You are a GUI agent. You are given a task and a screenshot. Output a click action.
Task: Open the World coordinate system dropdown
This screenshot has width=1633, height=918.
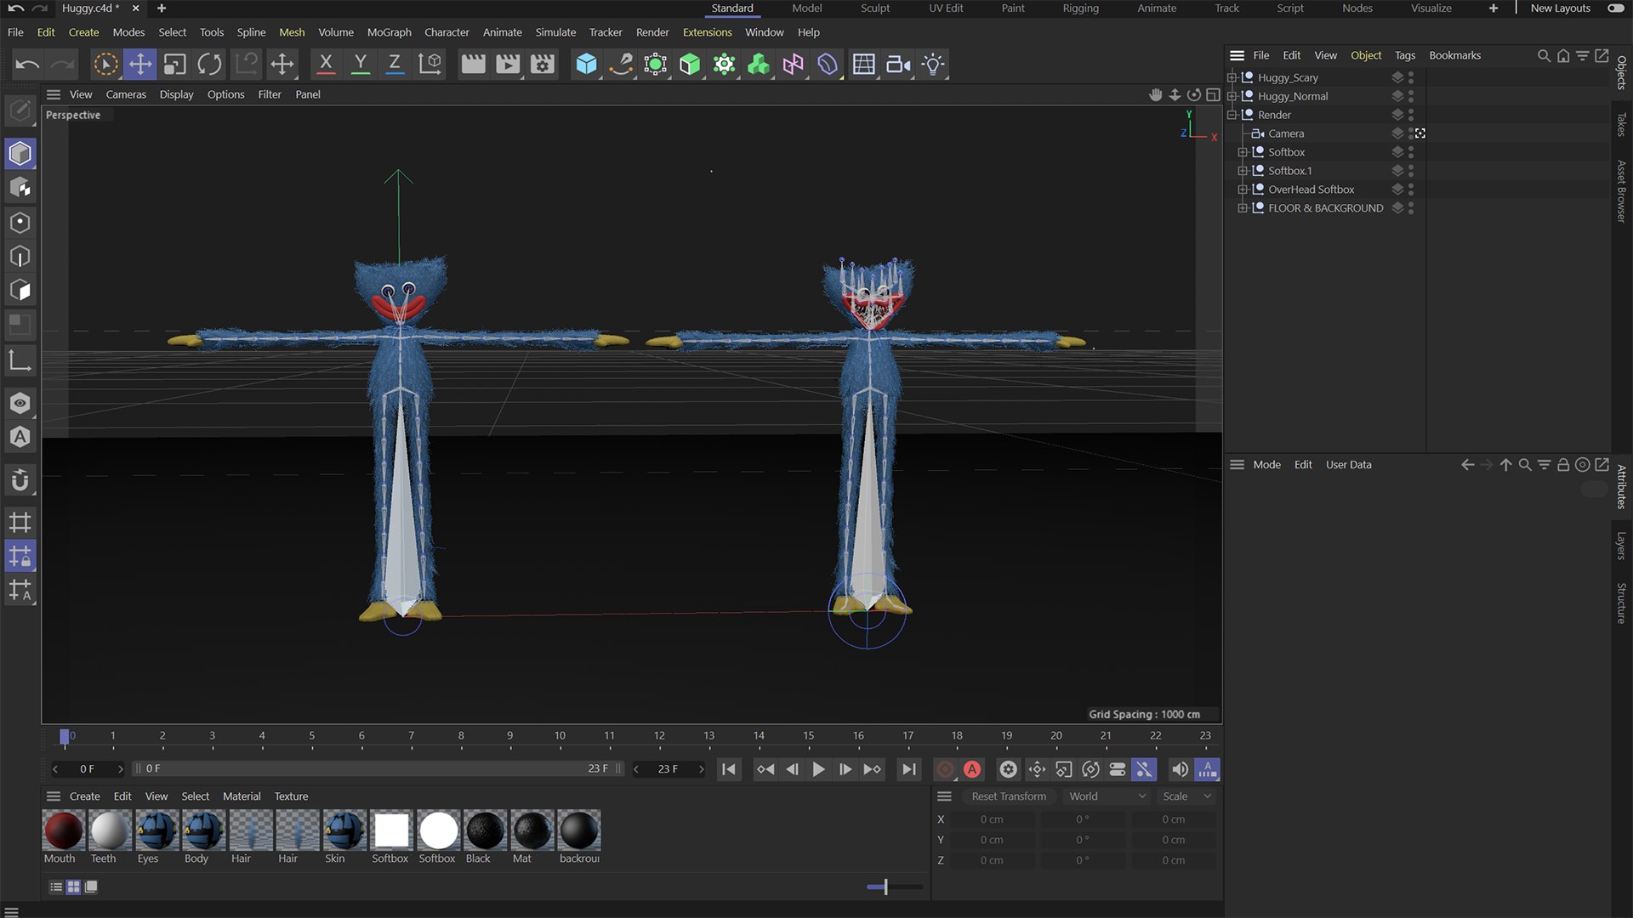coord(1107,796)
